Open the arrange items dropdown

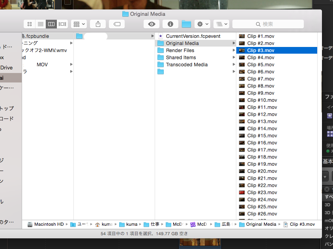(79, 24)
